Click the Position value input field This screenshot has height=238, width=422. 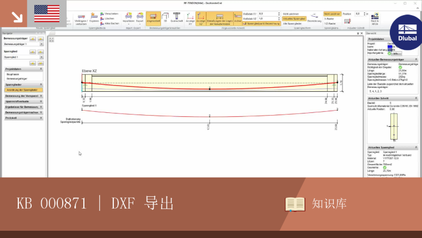click(x=359, y=14)
